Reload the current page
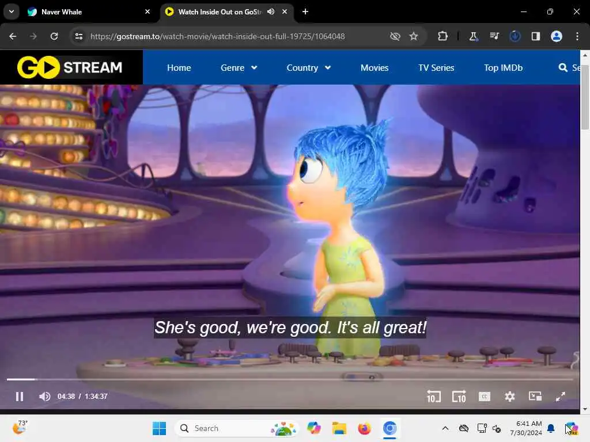The image size is (590, 442). (54, 36)
